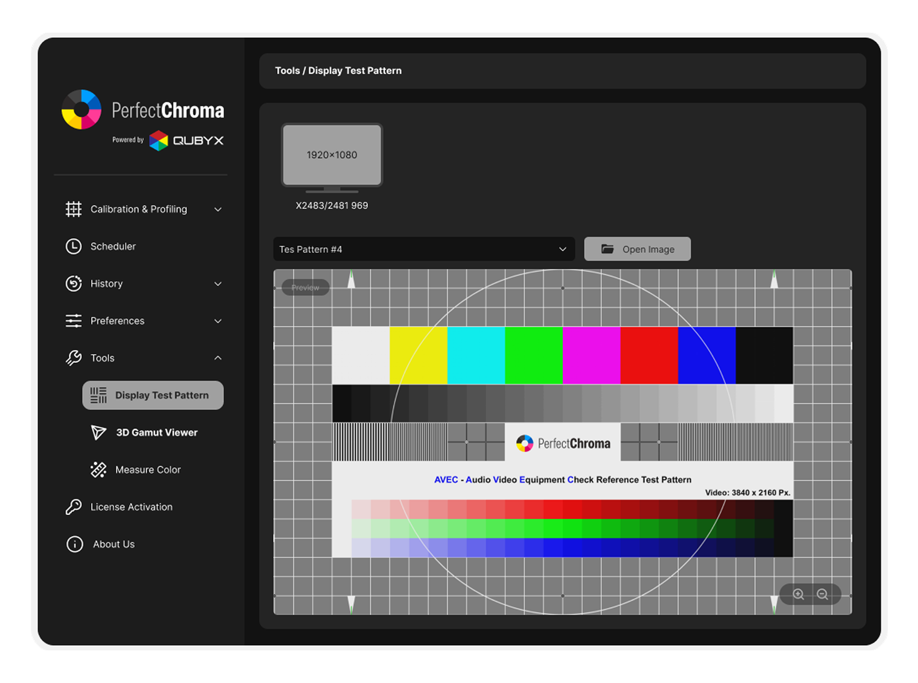
Task: Expand the Preferences section
Action: [218, 321]
